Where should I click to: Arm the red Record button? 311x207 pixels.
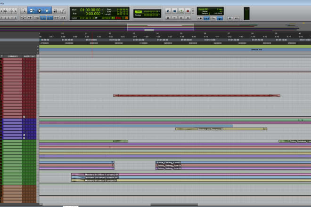tap(188, 10)
